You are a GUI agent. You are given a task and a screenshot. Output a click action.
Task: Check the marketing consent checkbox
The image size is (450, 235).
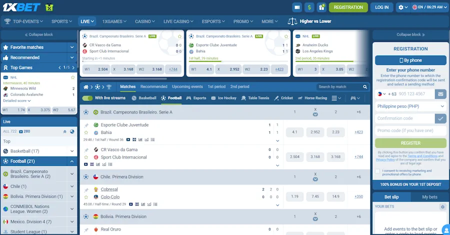tap(377, 171)
